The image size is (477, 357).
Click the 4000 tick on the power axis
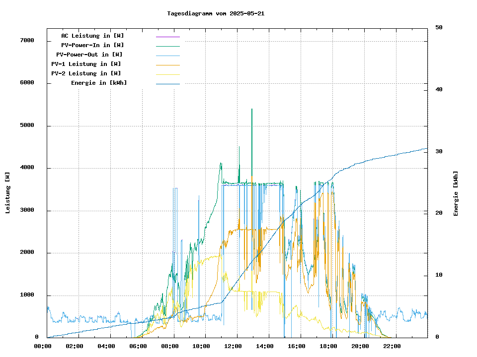point(27,168)
